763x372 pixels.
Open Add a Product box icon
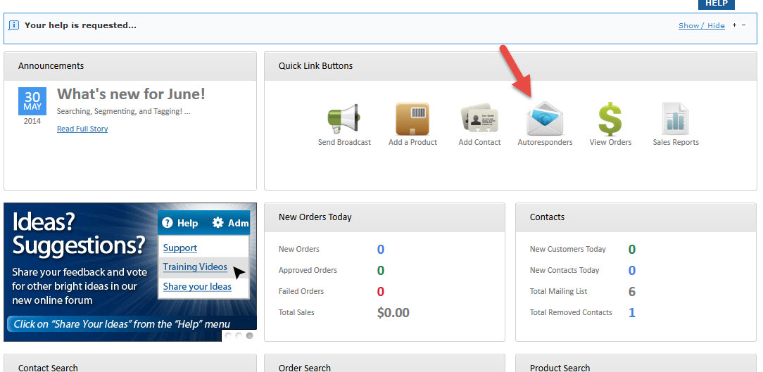coord(412,120)
